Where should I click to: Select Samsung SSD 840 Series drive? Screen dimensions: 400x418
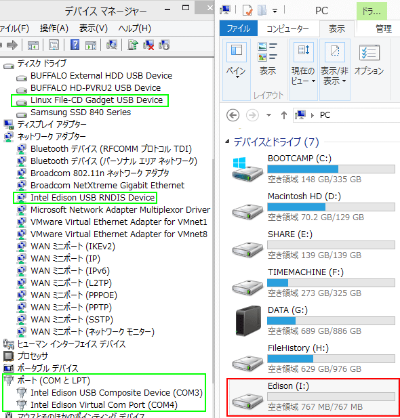81,112
